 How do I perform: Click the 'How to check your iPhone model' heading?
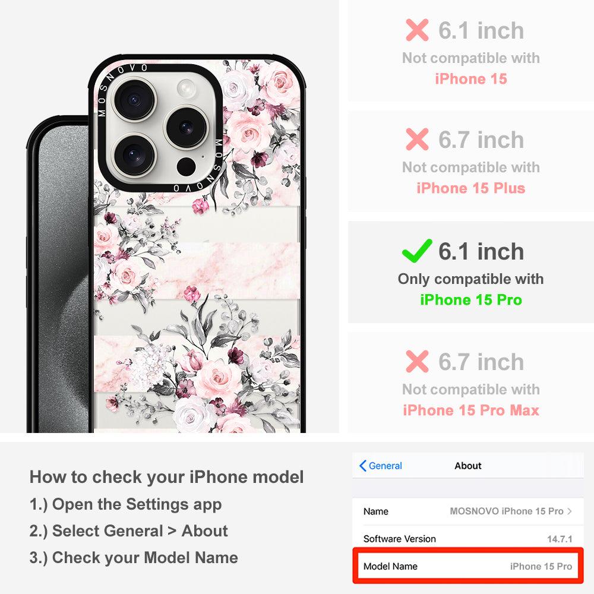pos(167,477)
